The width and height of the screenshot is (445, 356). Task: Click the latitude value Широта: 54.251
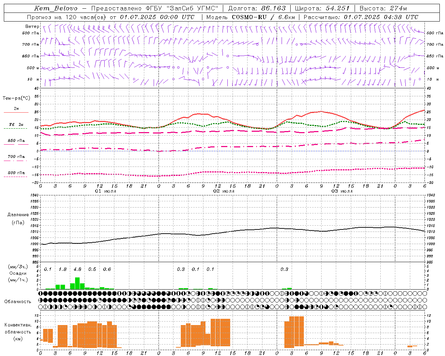[x=322, y=8]
